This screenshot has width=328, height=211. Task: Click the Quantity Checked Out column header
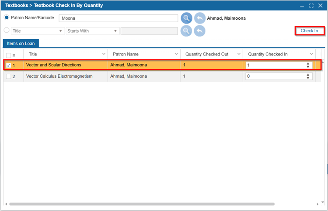pyautogui.click(x=212, y=54)
